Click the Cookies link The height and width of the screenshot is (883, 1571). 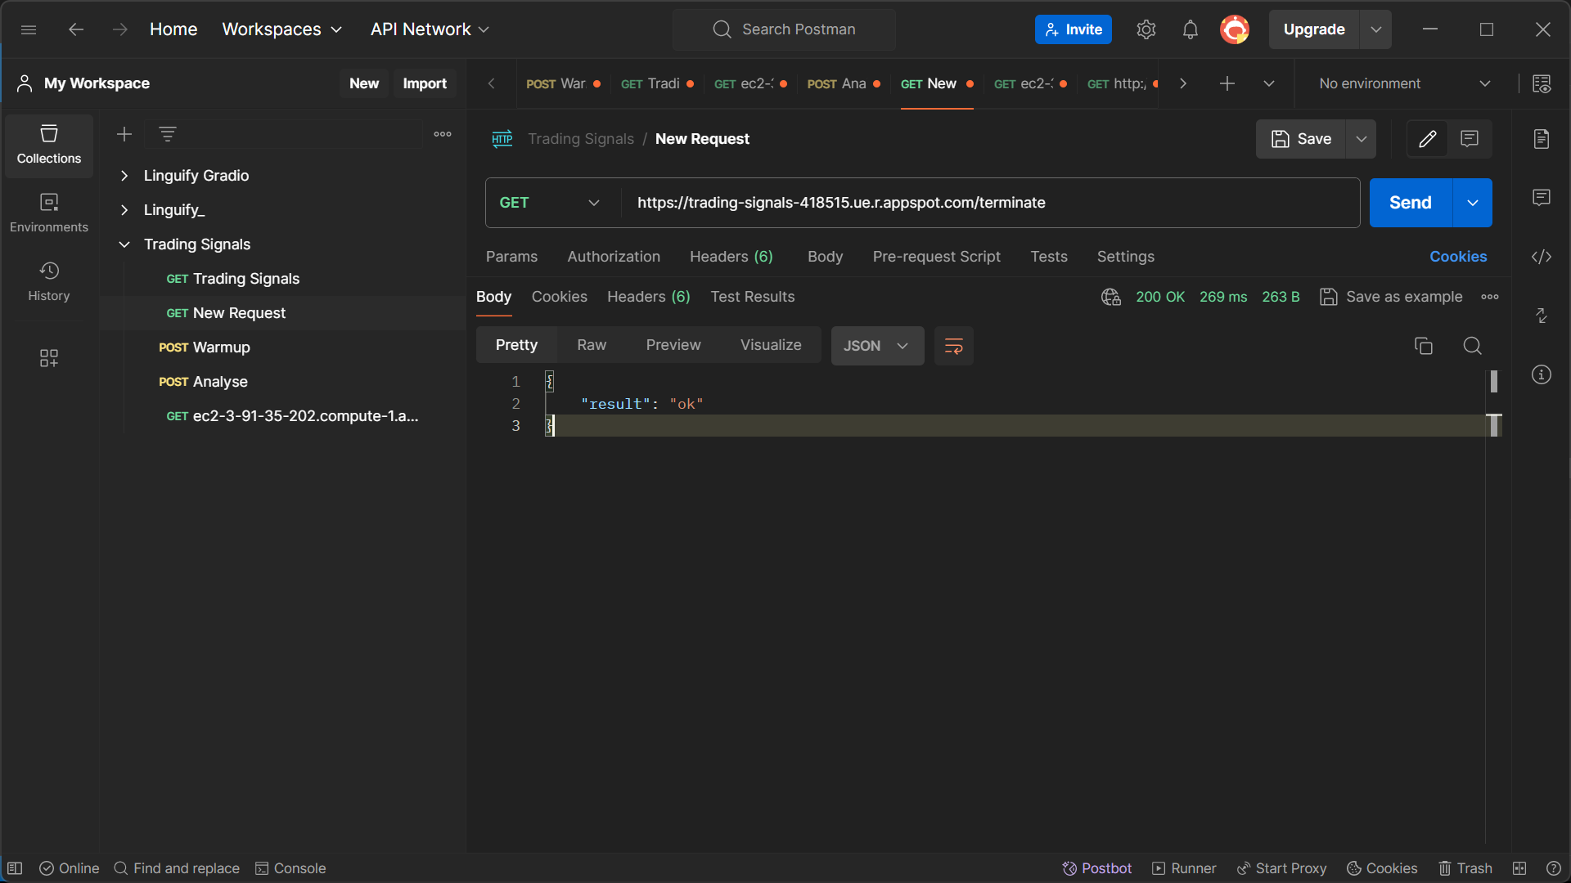1457,257
